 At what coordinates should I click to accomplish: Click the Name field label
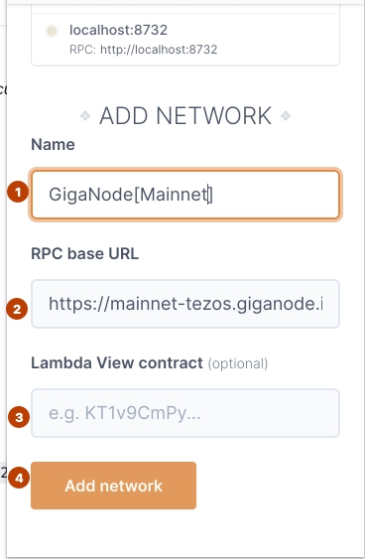pyautogui.click(x=53, y=144)
